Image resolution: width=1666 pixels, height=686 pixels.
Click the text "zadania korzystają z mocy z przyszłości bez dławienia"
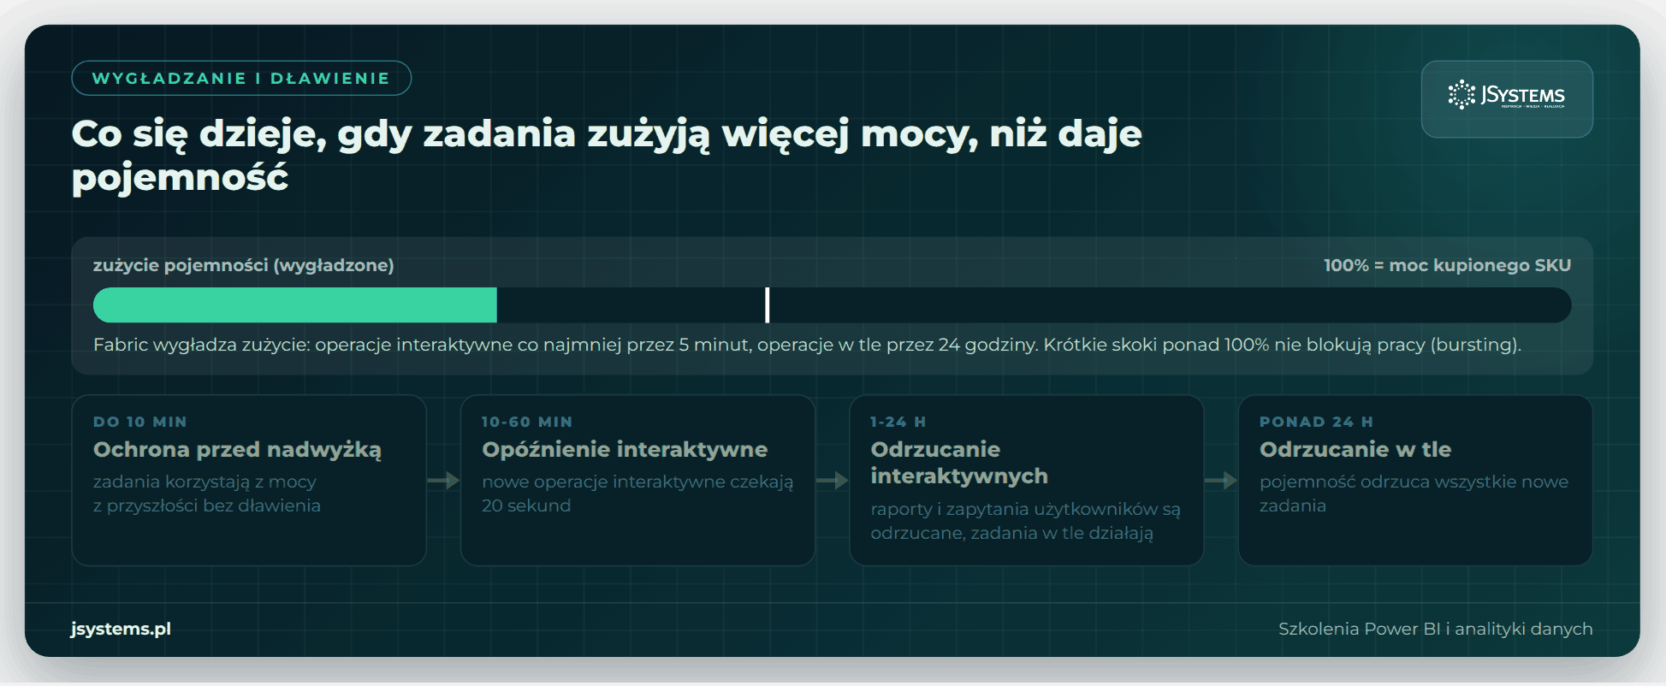tap(207, 494)
